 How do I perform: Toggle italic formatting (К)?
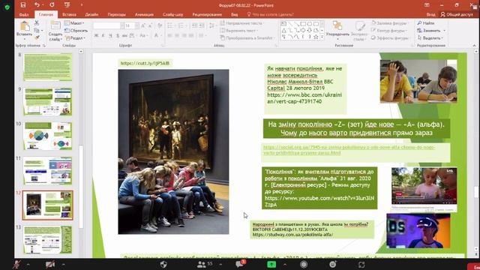click(x=103, y=36)
